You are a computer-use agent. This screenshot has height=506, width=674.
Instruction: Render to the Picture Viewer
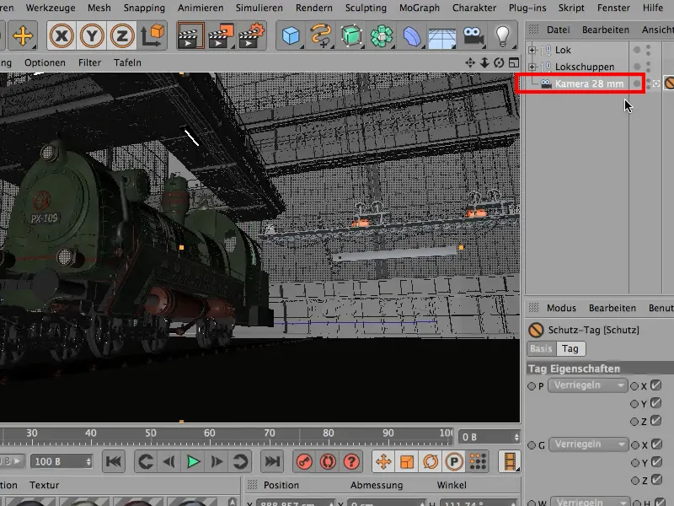tap(221, 35)
